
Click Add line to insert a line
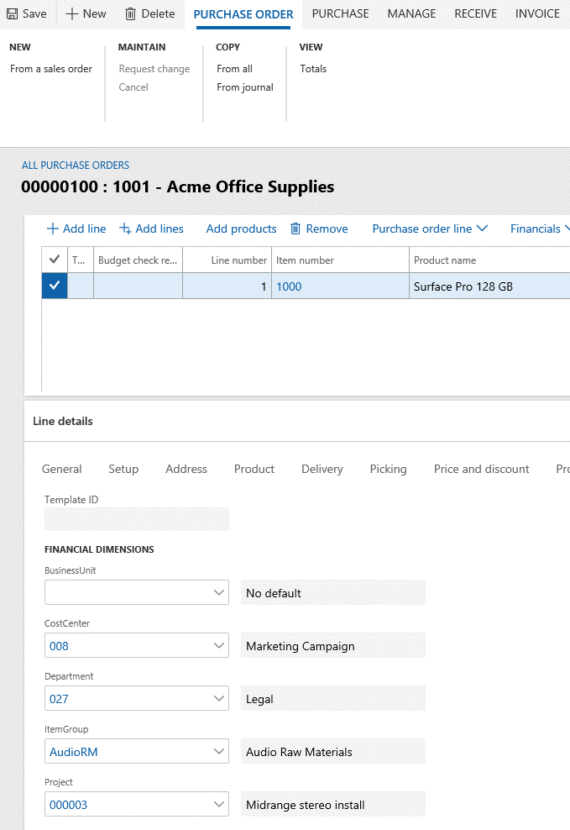(76, 229)
